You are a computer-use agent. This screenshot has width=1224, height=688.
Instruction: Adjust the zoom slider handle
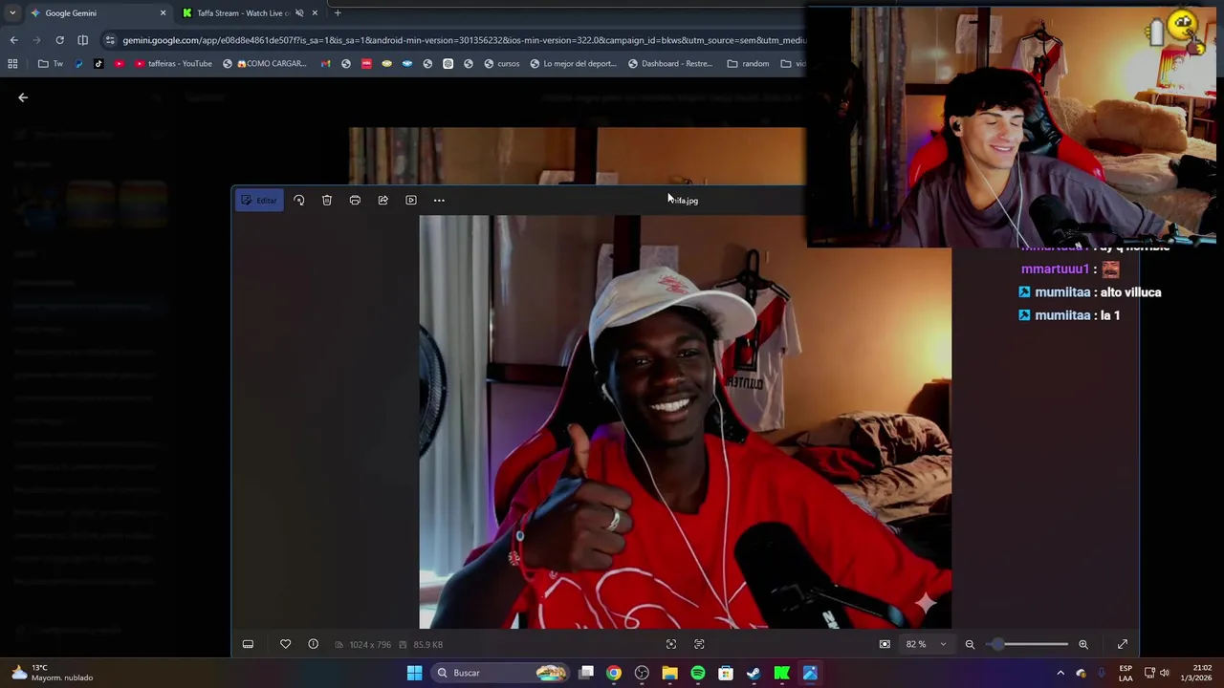click(x=998, y=644)
